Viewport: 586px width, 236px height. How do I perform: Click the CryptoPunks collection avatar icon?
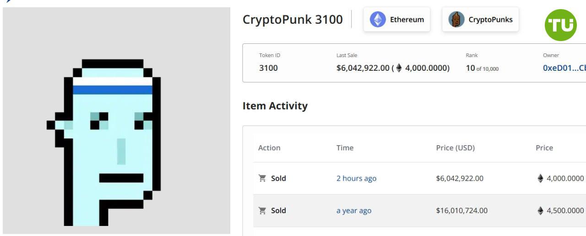[456, 20]
